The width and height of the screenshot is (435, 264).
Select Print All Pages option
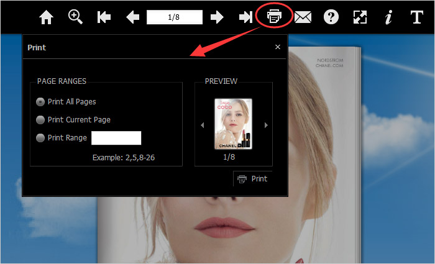pos(41,102)
